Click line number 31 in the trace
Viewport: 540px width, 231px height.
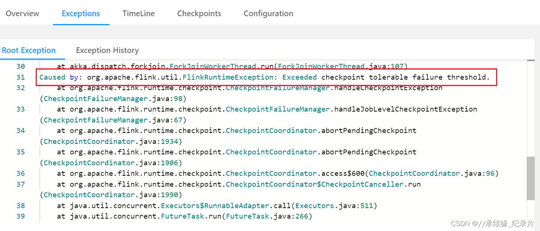tap(21, 77)
